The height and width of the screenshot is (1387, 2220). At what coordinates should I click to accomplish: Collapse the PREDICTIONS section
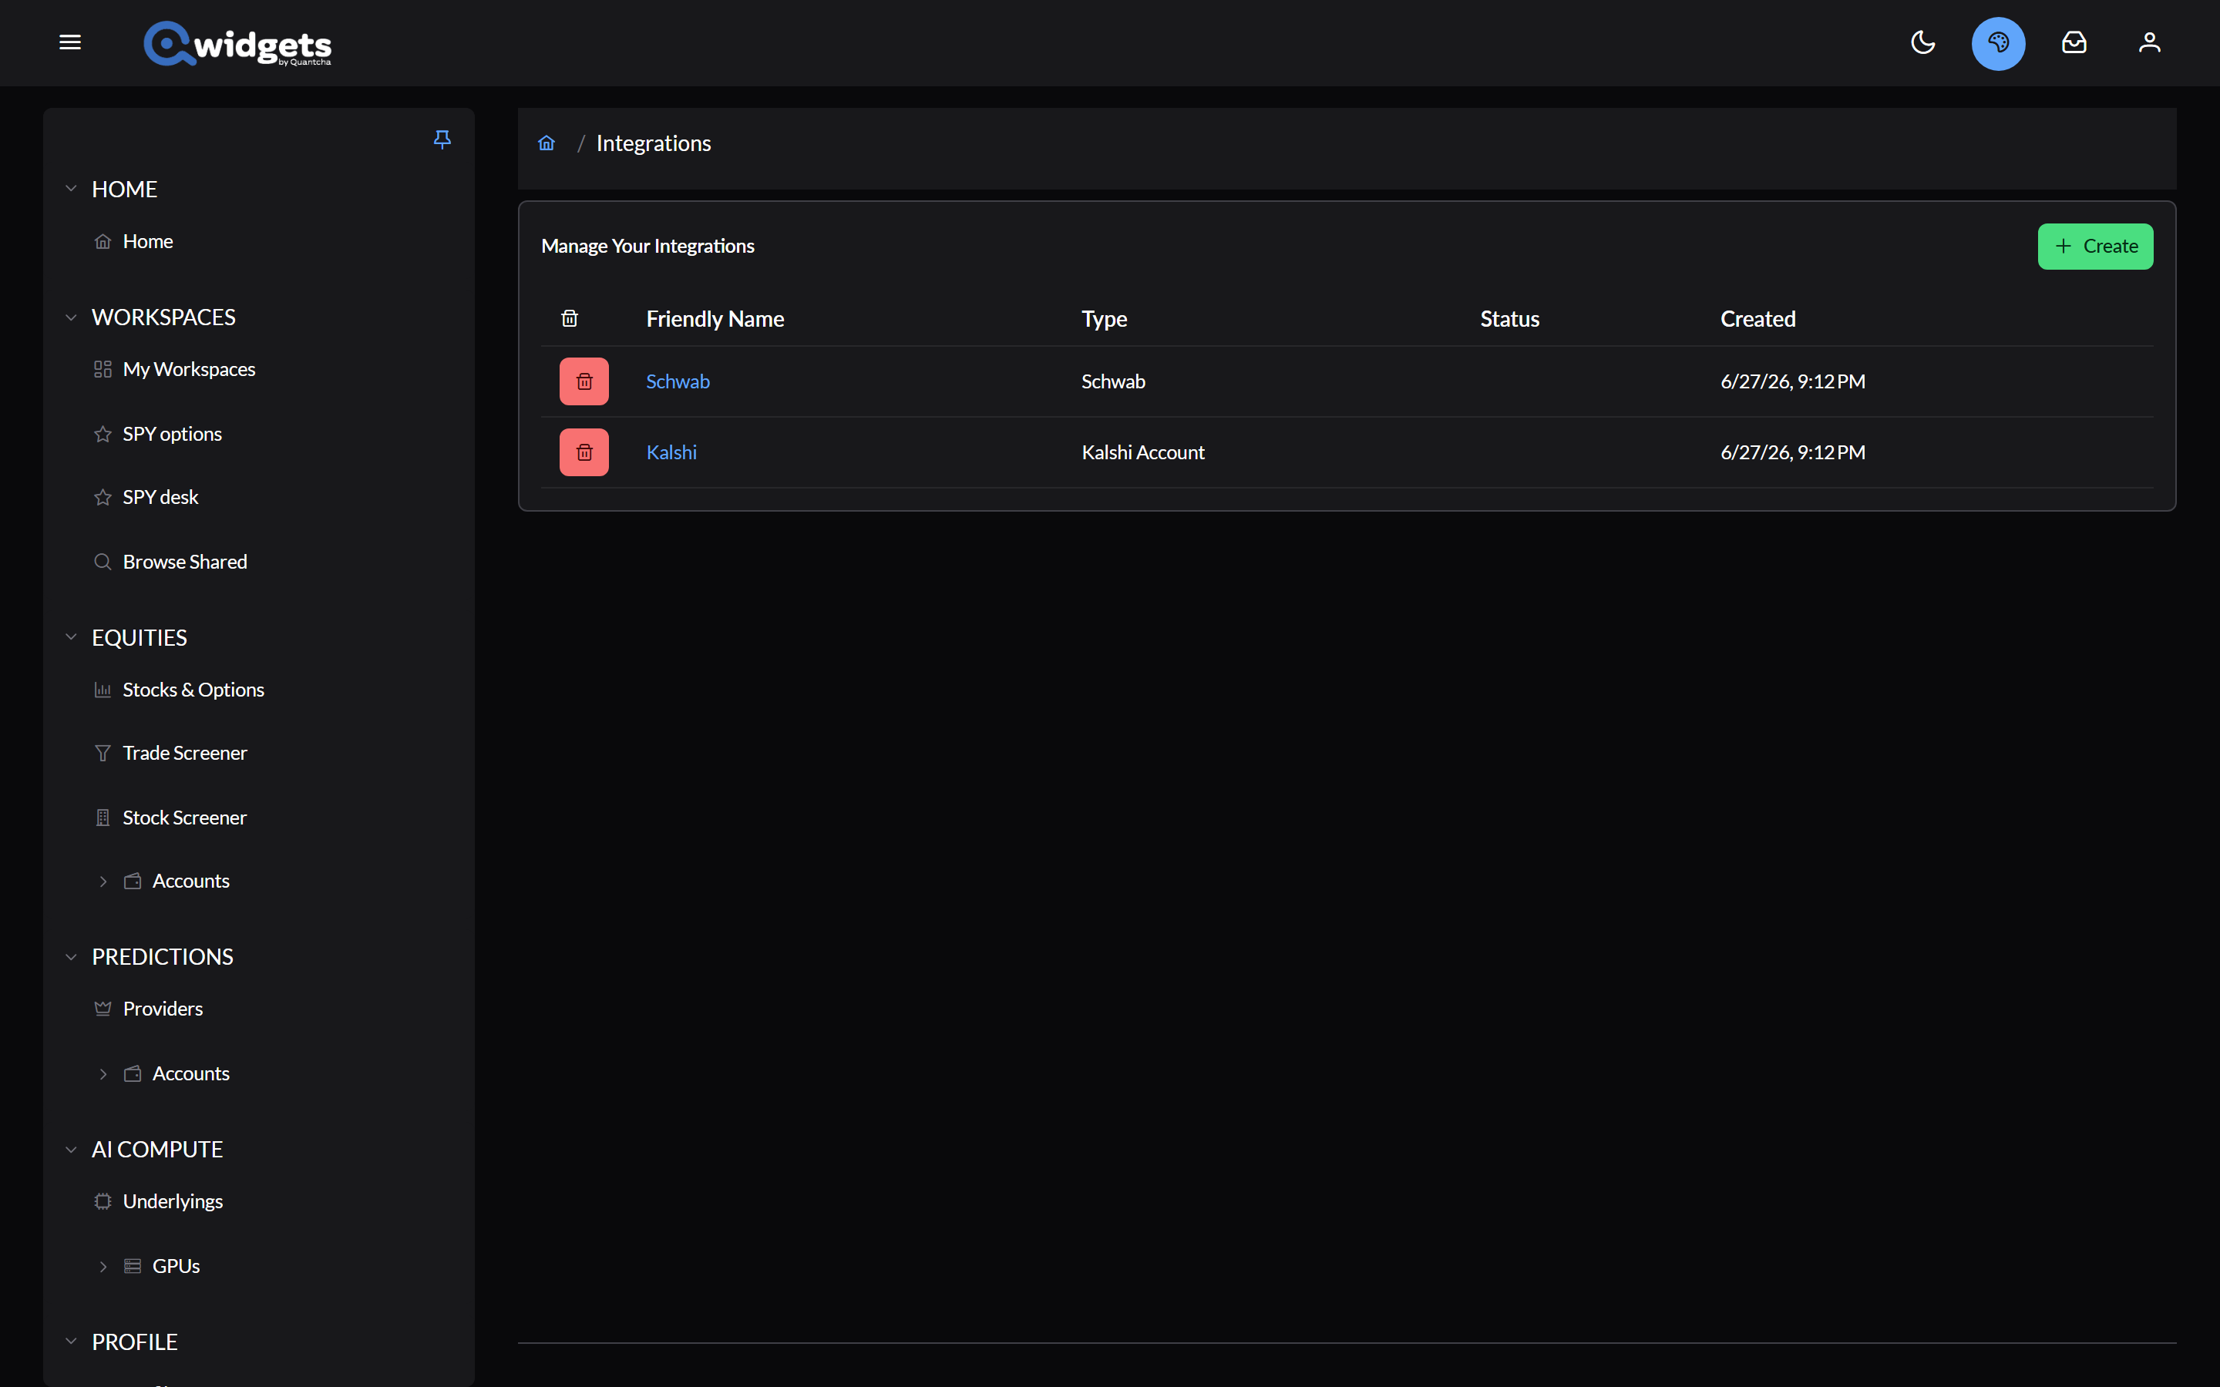pos(71,957)
